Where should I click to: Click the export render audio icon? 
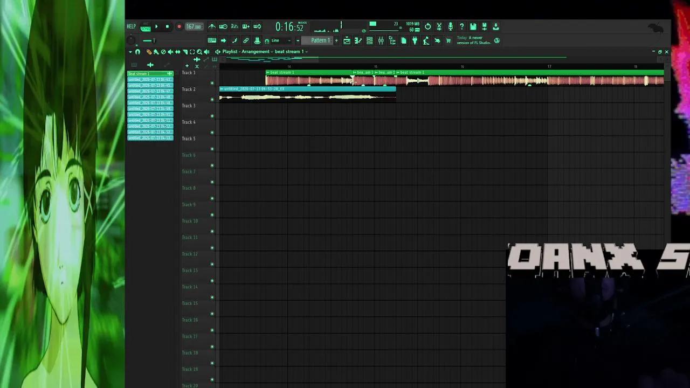coord(496,26)
